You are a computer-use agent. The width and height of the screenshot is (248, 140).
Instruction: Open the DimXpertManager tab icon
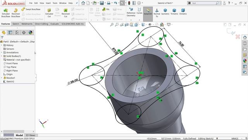(24, 33)
